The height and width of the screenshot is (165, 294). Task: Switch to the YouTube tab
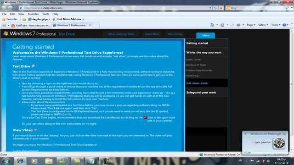click(x=31, y=26)
